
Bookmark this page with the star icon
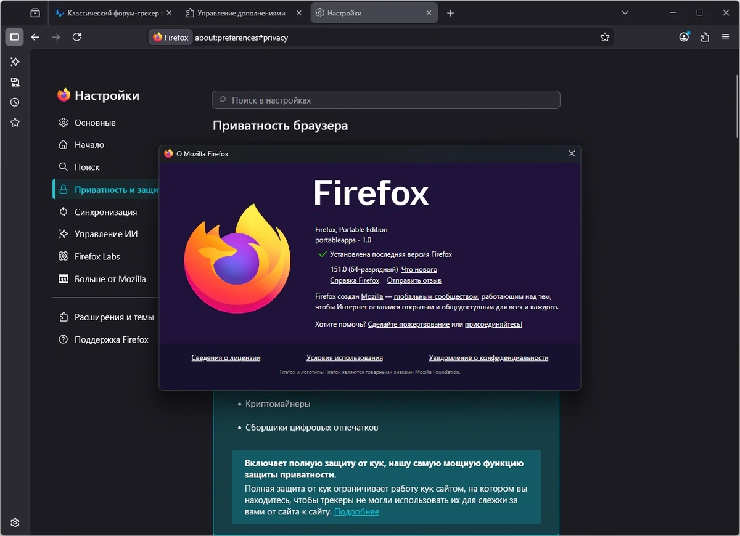[x=605, y=37]
